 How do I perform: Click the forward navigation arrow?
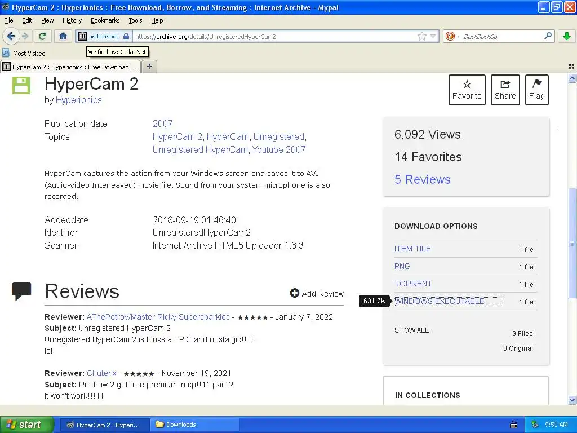point(25,36)
